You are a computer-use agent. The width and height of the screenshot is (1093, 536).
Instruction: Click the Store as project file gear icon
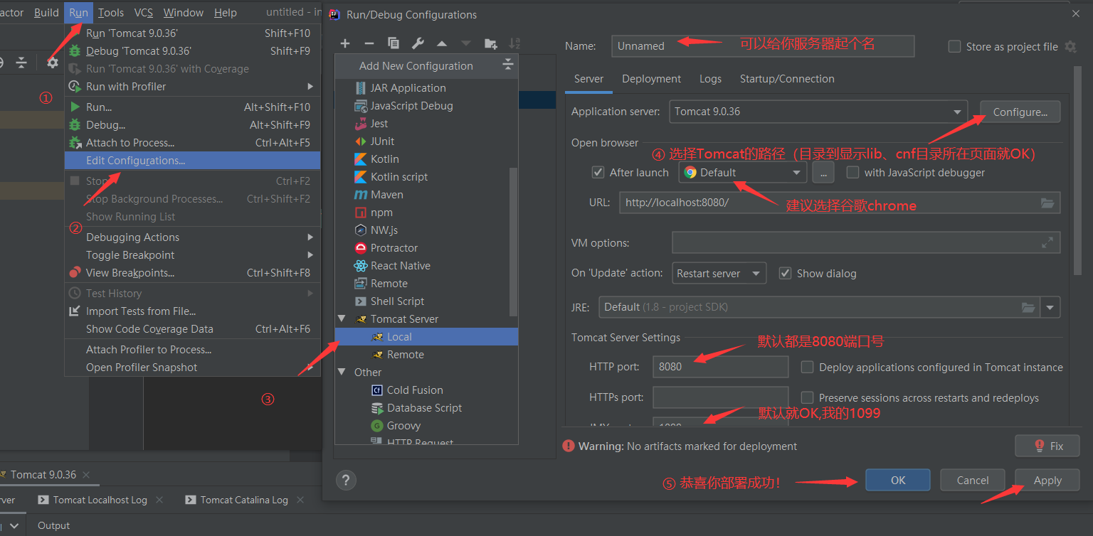point(1070,46)
